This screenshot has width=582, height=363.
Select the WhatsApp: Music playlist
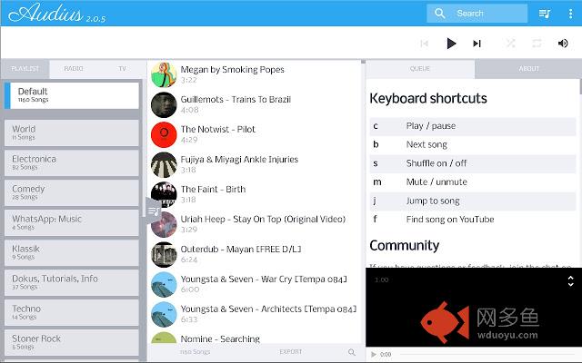tap(72, 222)
